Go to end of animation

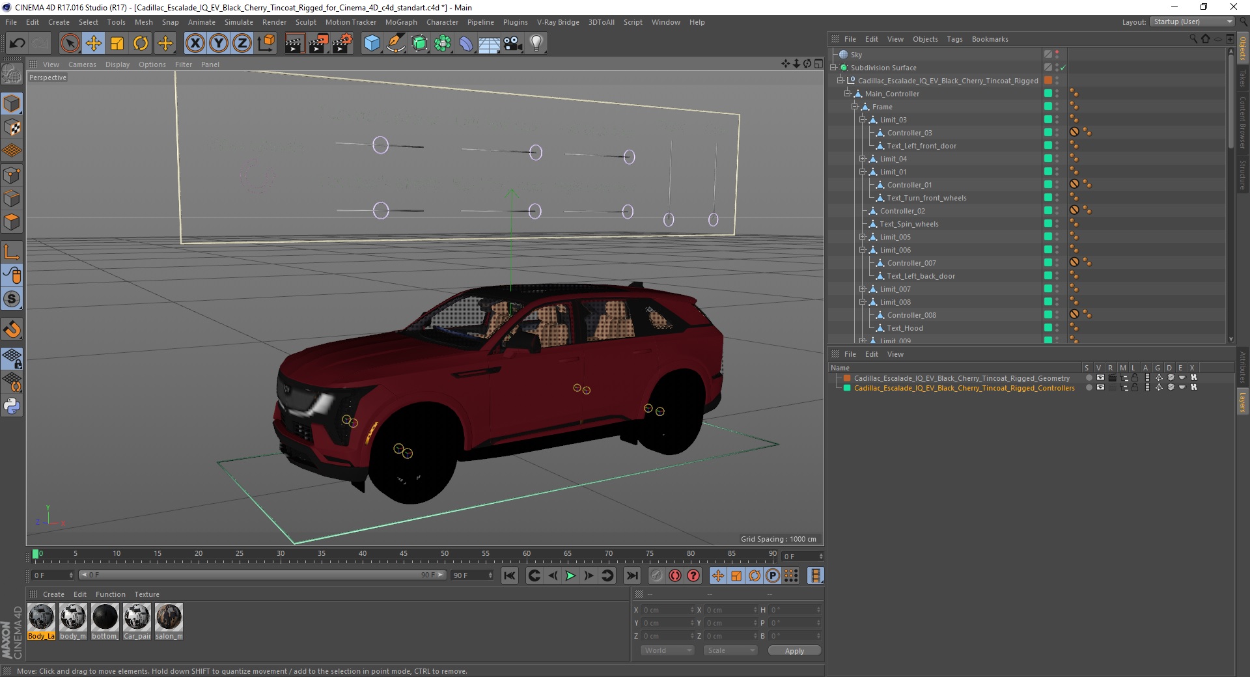coord(632,575)
